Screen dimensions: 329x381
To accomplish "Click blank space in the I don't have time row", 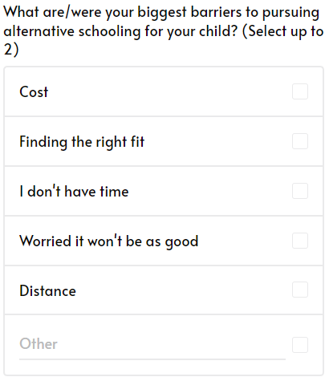I will pos(209,191).
